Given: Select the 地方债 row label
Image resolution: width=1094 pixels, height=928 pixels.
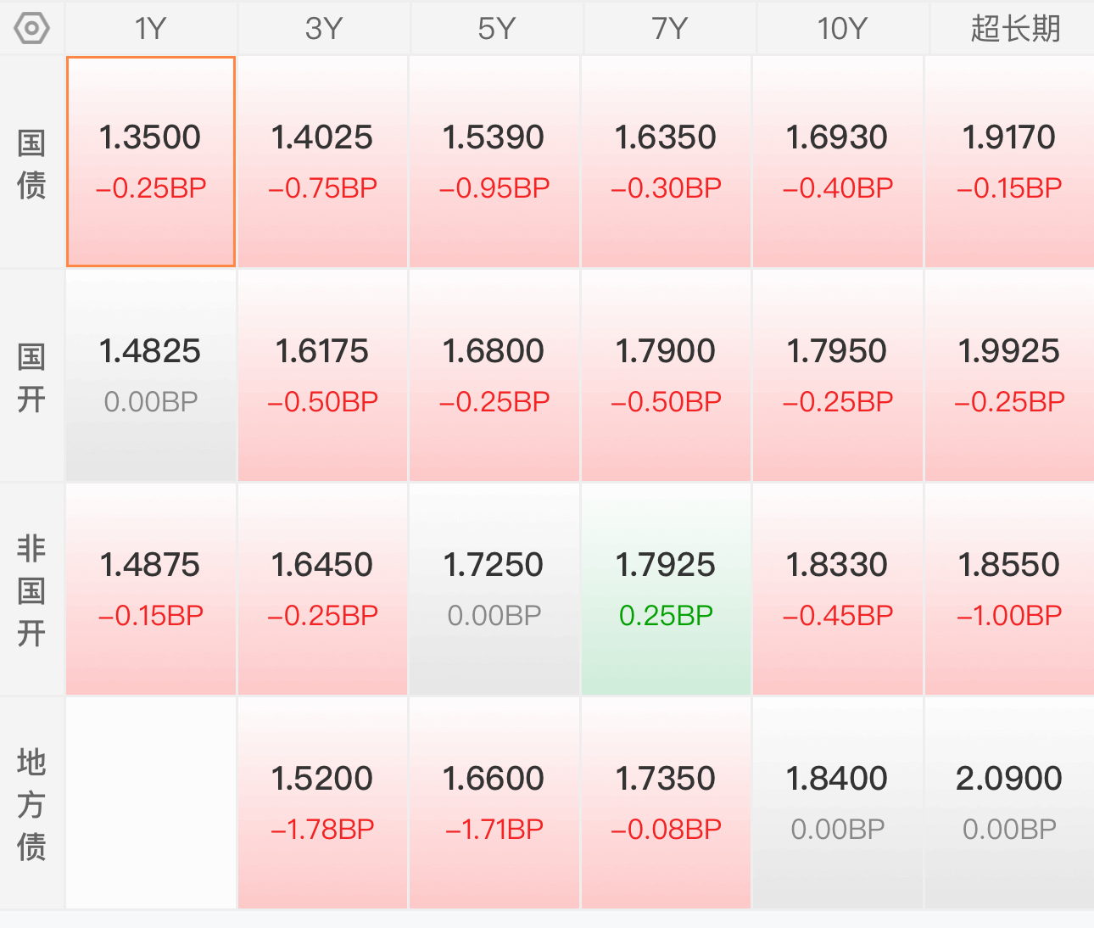Looking at the screenshot, I should click(32, 804).
